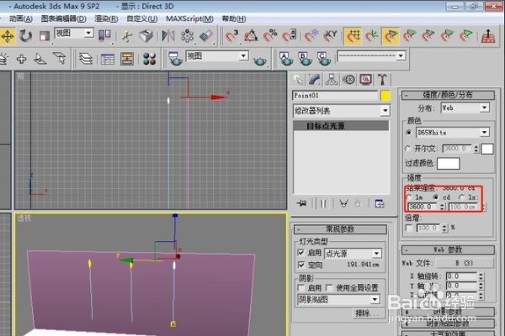This screenshot has width=505, height=336.
Task: Open the MAXScript(M) menu
Action: (x=189, y=19)
